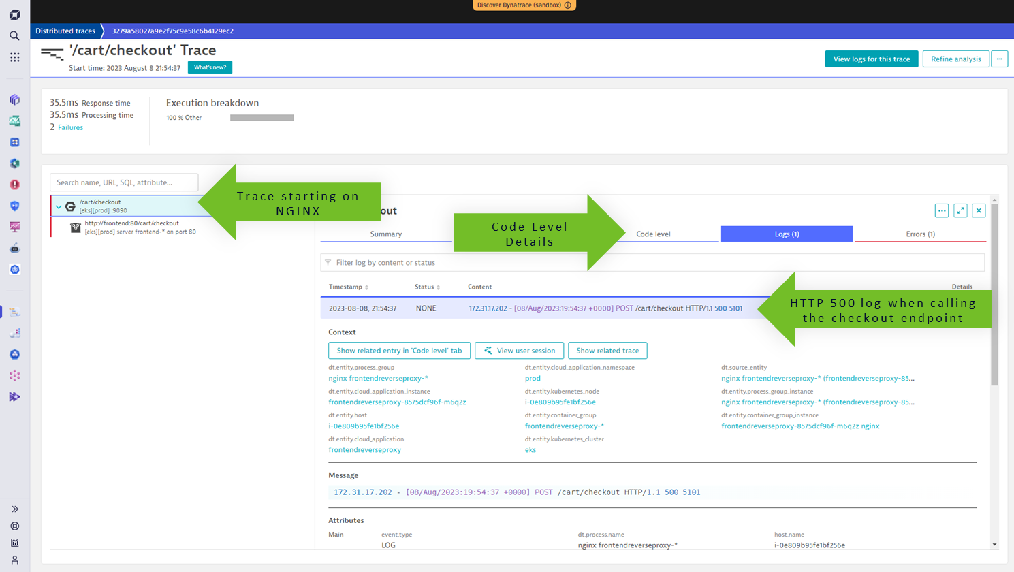Viewport: 1014px width, 572px height.
Task: Switch to the Summary tab
Action: 386,234
